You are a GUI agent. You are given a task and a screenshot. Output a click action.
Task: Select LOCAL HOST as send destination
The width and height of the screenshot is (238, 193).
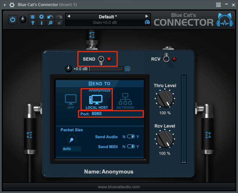(x=97, y=102)
